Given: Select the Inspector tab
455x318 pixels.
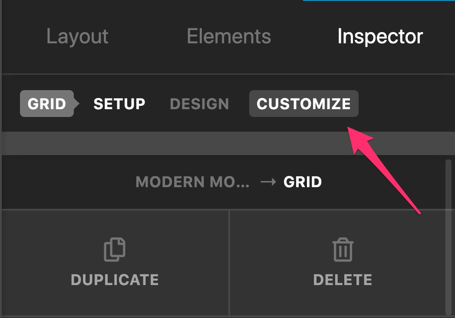Looking at the screenshot, I should pos(380,36).
